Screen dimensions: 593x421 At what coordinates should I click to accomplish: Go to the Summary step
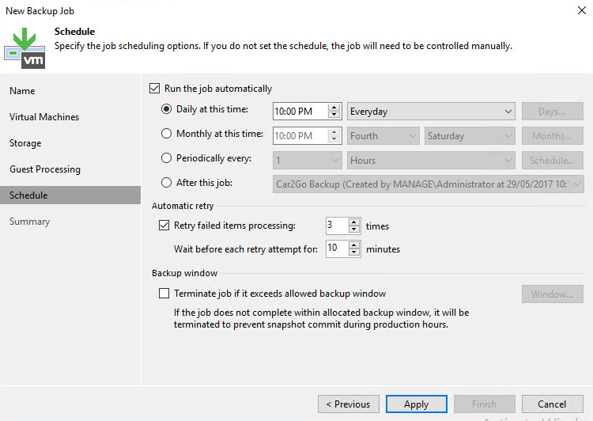click(x=29, y=222)
